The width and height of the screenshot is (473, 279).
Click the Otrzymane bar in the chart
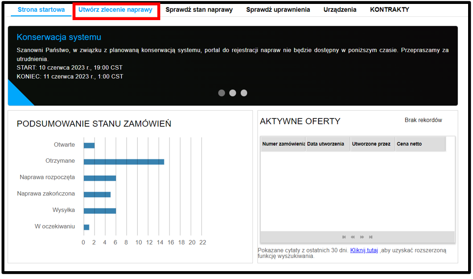coord(124,162)
